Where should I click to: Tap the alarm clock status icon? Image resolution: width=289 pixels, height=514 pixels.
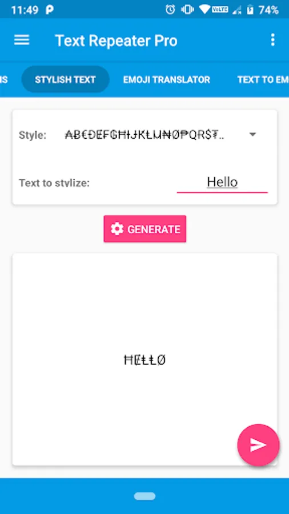[x=170, y=10]
